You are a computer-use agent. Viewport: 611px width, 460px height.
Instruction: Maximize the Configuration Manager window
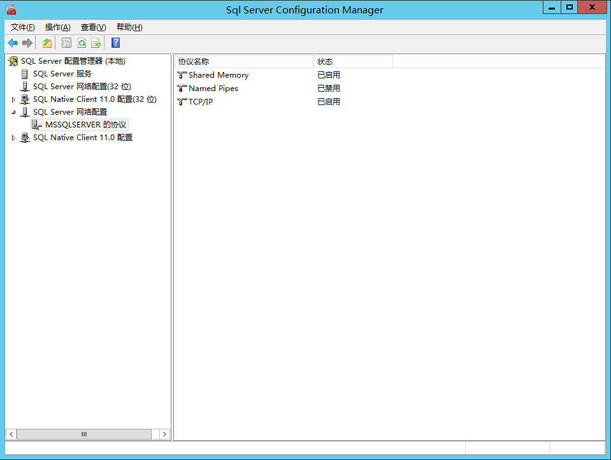570,8
